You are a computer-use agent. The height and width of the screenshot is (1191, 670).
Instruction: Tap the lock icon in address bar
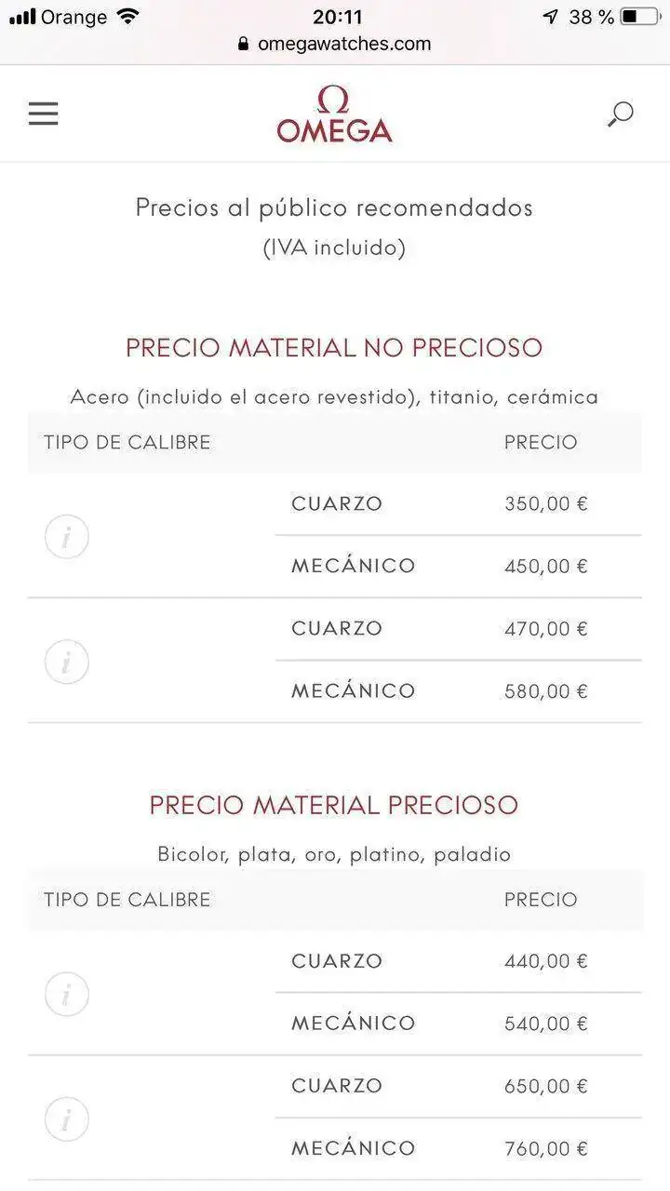(x=244, y=44)
